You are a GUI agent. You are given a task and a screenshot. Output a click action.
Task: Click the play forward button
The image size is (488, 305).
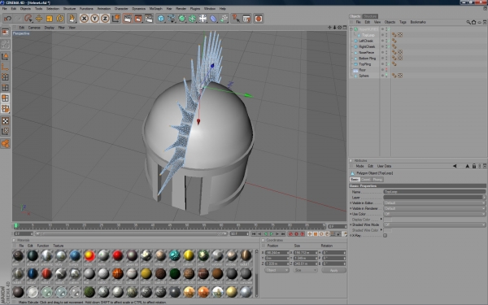tap(272, 233)
